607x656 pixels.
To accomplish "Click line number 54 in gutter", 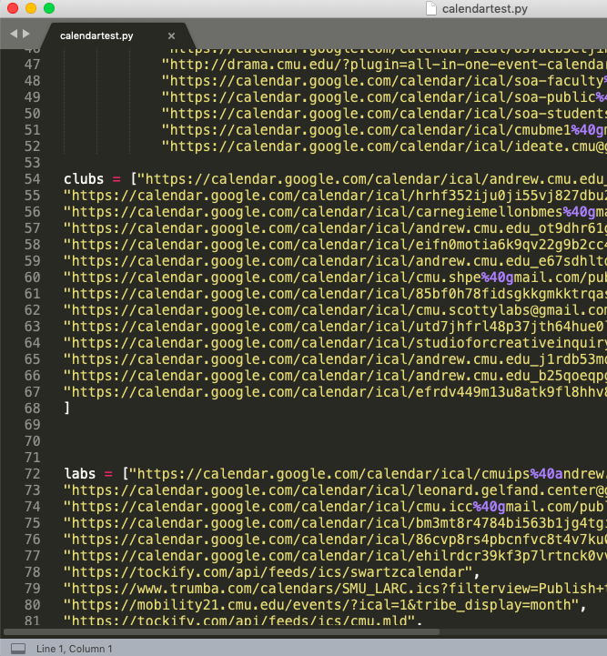I will point(32,179).
